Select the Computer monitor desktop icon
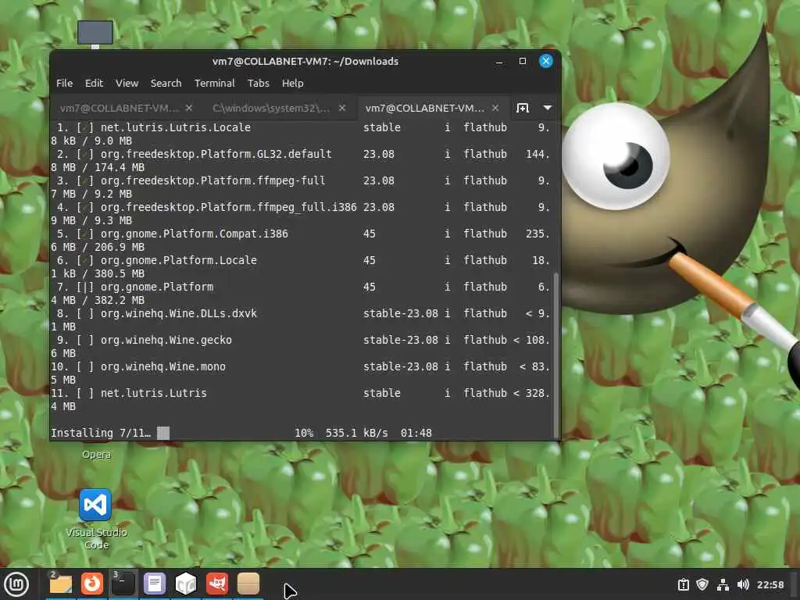 coord(95,34)
